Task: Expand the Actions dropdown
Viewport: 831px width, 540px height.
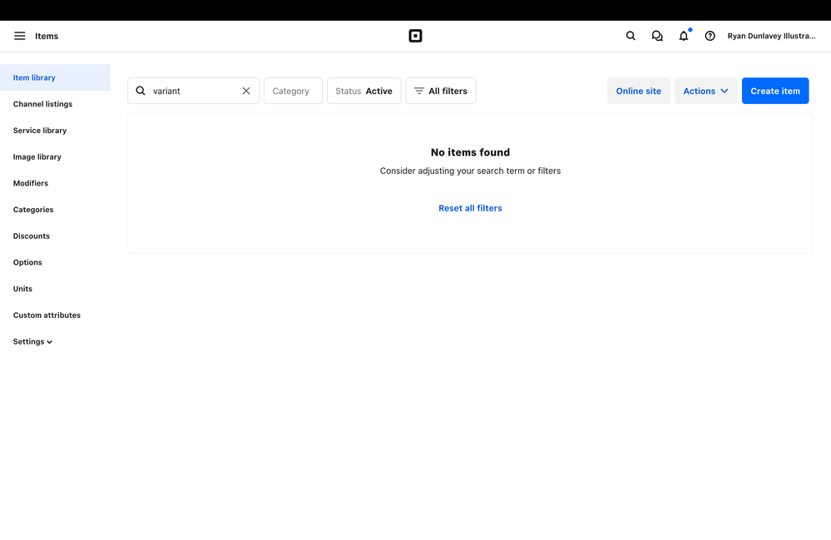Action: click(x=705, y=91)
